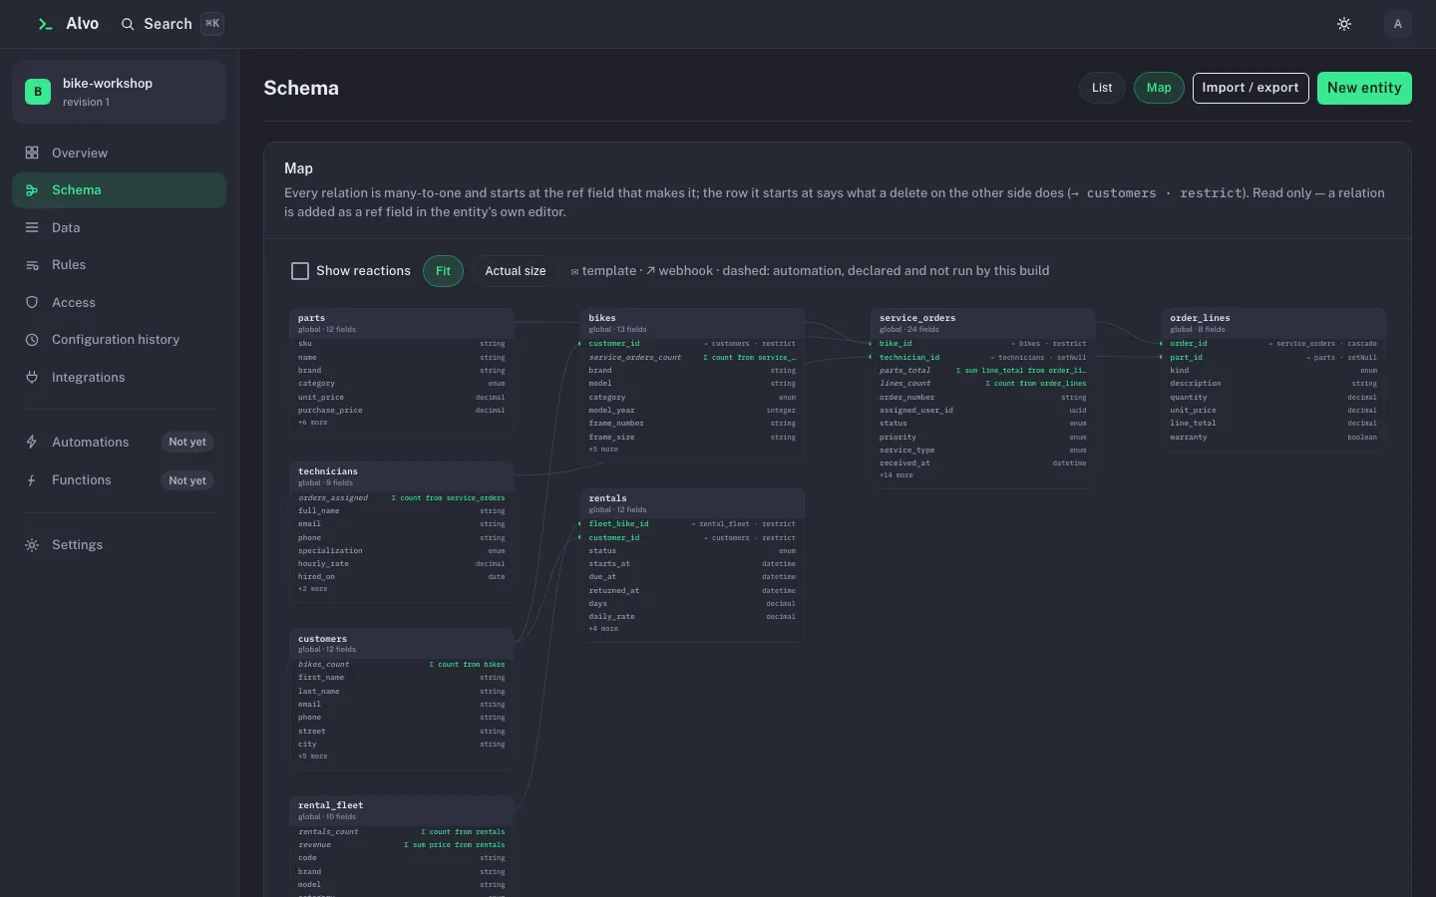Open the Search box

172,24
